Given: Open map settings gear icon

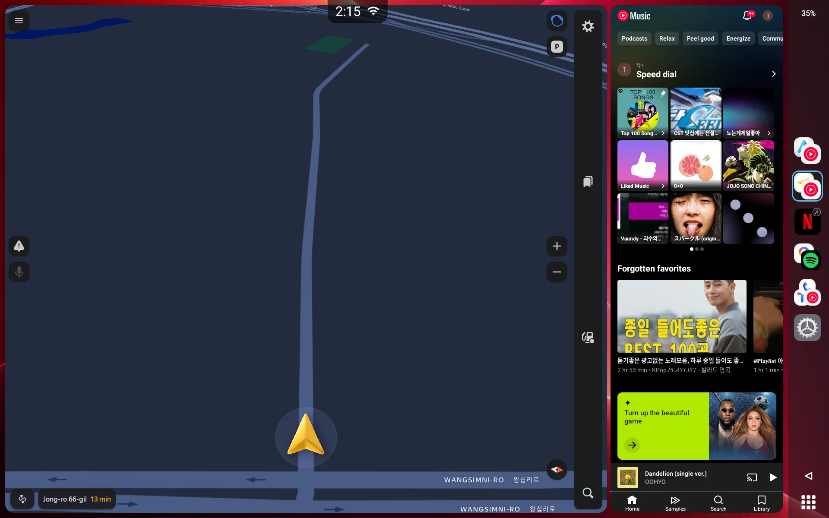Looking at the screenshot, I should pos(588,26).
